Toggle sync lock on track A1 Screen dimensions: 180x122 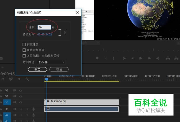(14, 109)
